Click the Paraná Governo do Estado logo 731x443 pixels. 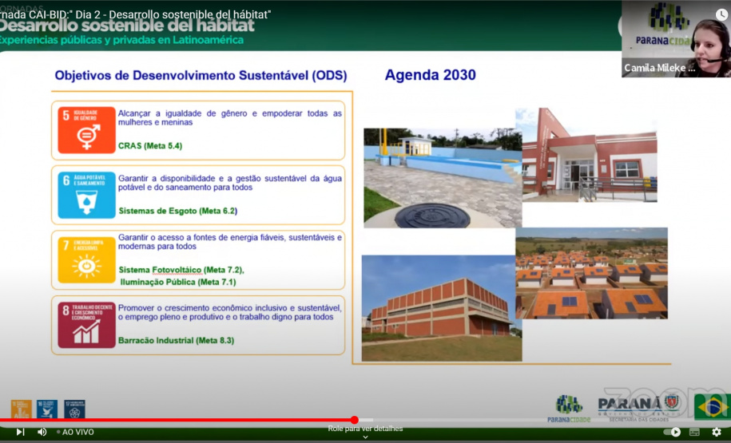tap(638, 408)
